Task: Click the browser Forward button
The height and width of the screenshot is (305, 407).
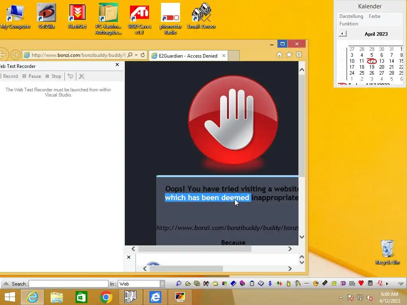Action: click(16, 55)
